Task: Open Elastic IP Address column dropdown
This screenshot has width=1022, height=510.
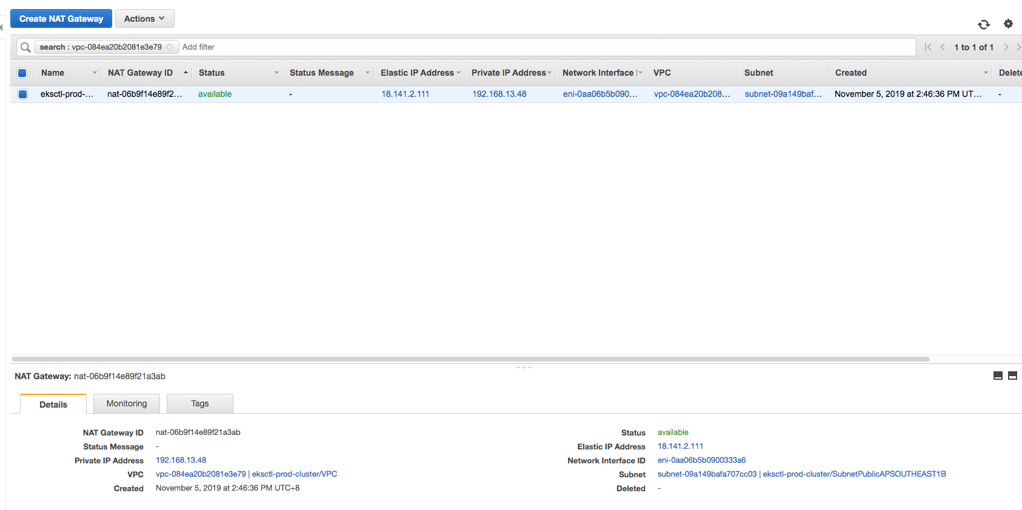Action: pos(459,73)
